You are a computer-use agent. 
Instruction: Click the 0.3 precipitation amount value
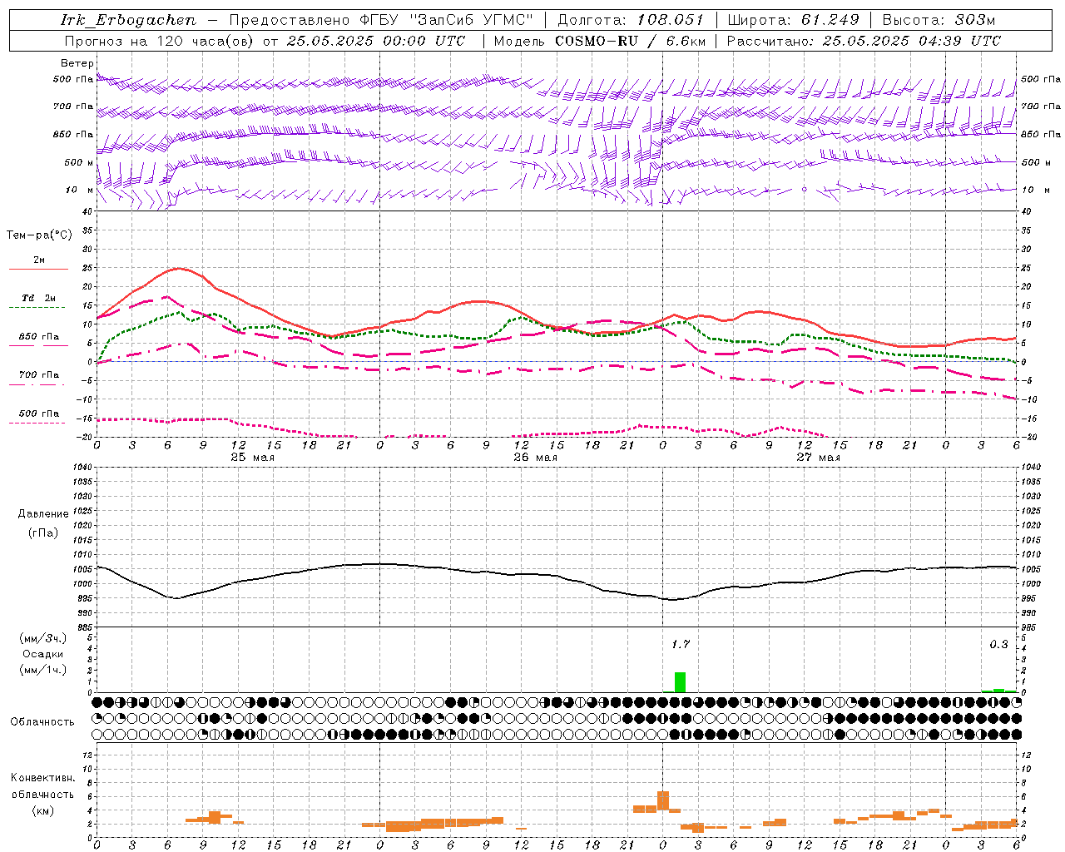tap(998, 644)
